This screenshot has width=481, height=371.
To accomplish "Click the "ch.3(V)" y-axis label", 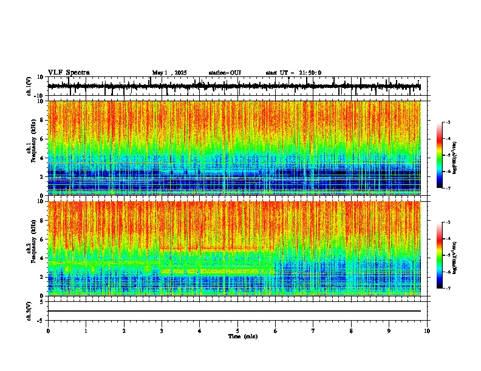I will [x=29, y=312].
